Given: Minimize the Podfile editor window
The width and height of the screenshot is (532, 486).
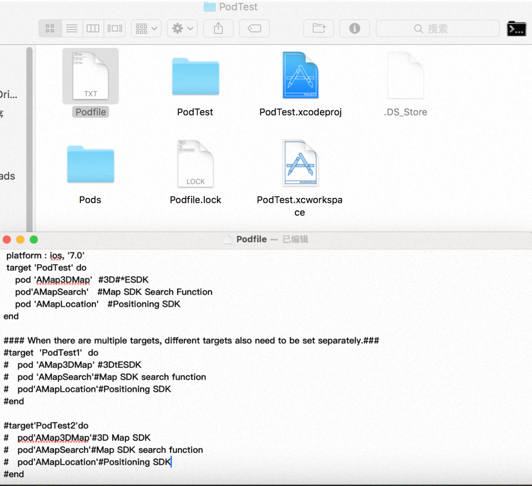Looking at the screenshot, I should click(x=20, y=239).
